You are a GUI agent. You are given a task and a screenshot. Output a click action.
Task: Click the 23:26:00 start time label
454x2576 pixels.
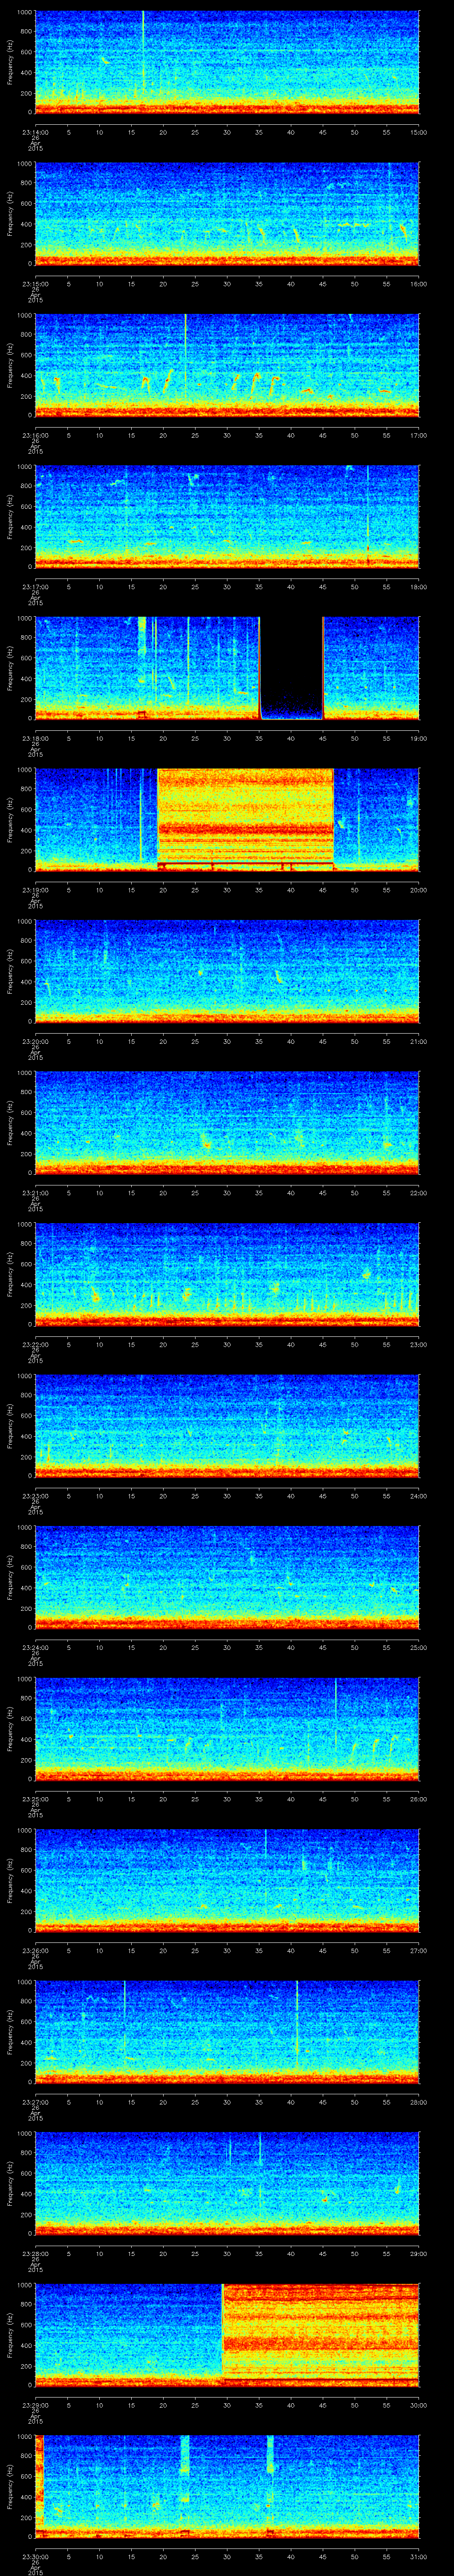point(35,1950)
